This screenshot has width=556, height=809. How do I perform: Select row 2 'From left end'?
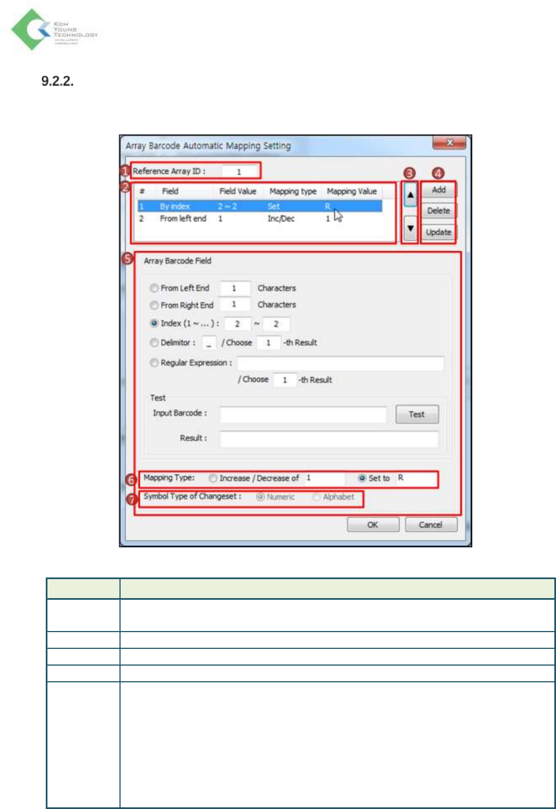coord(260,219)
